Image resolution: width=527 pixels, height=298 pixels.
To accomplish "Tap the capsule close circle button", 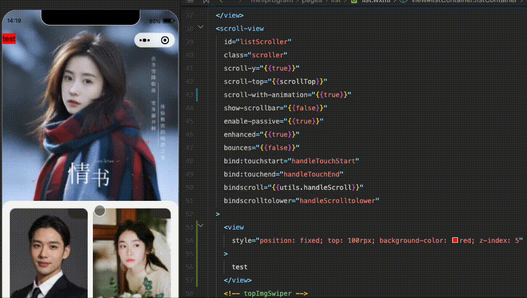I will click(165, 40).
